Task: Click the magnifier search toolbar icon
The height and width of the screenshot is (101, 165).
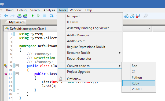Action: [145, 16]
